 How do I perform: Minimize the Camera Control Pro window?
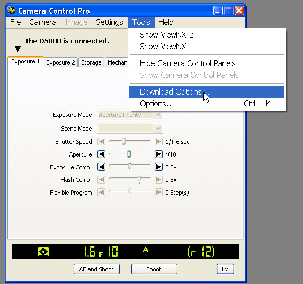pos(218,11)
